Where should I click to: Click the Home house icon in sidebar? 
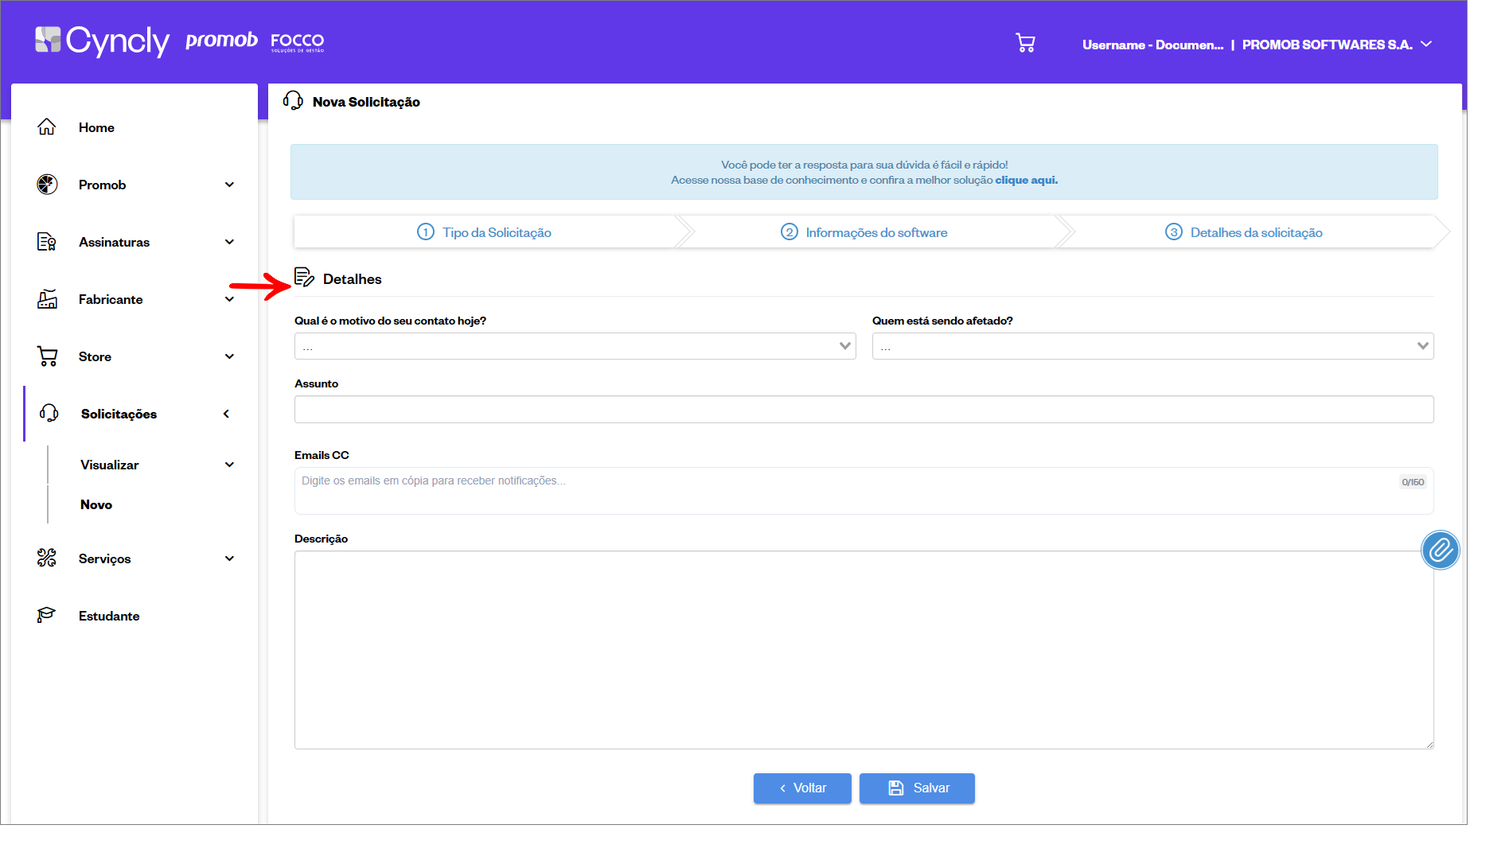(47, 127)
